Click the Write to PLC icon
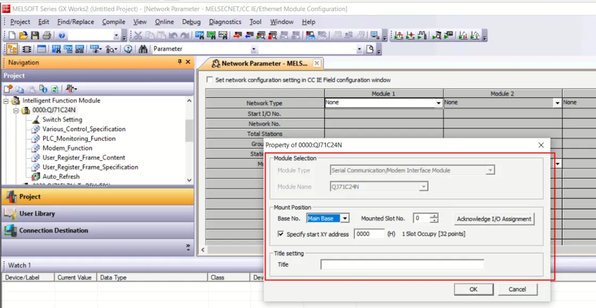 (x=237, y=36)
